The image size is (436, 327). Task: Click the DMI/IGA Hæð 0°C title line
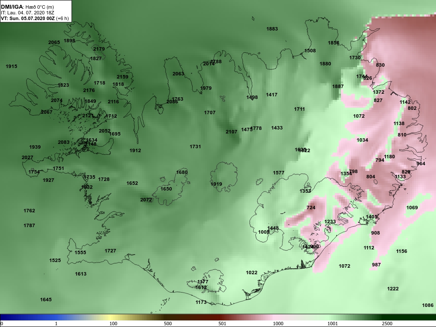click(27, 7)
